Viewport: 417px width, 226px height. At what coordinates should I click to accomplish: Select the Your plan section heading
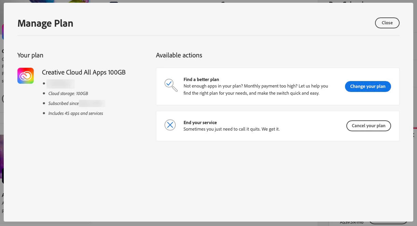tap(30, 55)
